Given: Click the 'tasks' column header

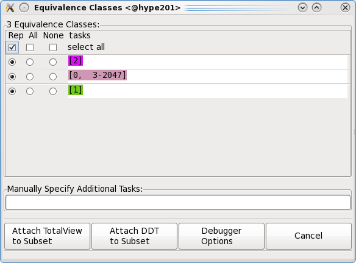Looking at the screenshot, I should point(80,35).
